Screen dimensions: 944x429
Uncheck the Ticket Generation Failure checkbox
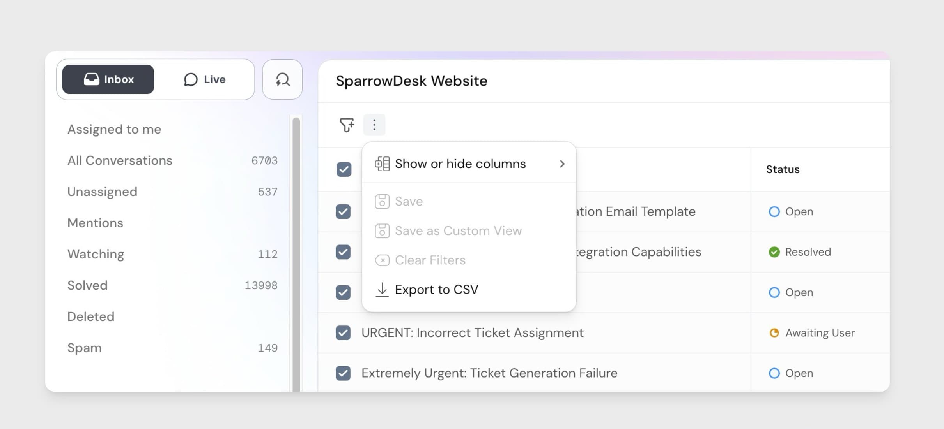point(343,373)
